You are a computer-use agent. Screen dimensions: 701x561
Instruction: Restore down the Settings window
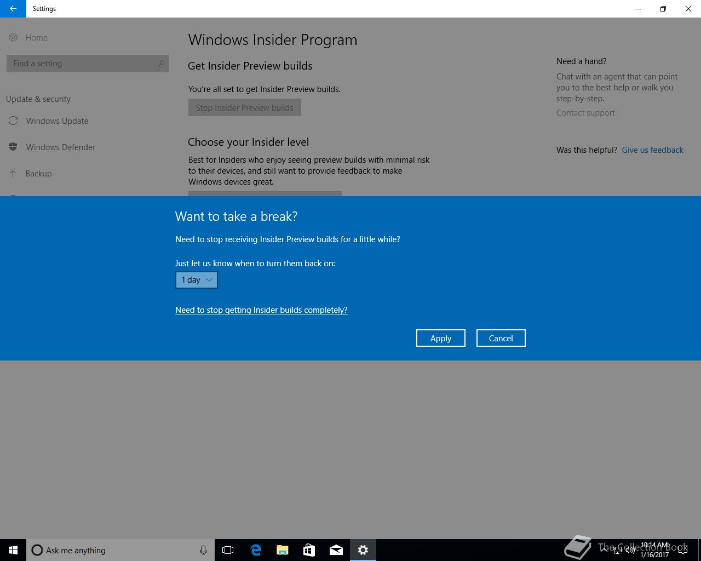663,9
